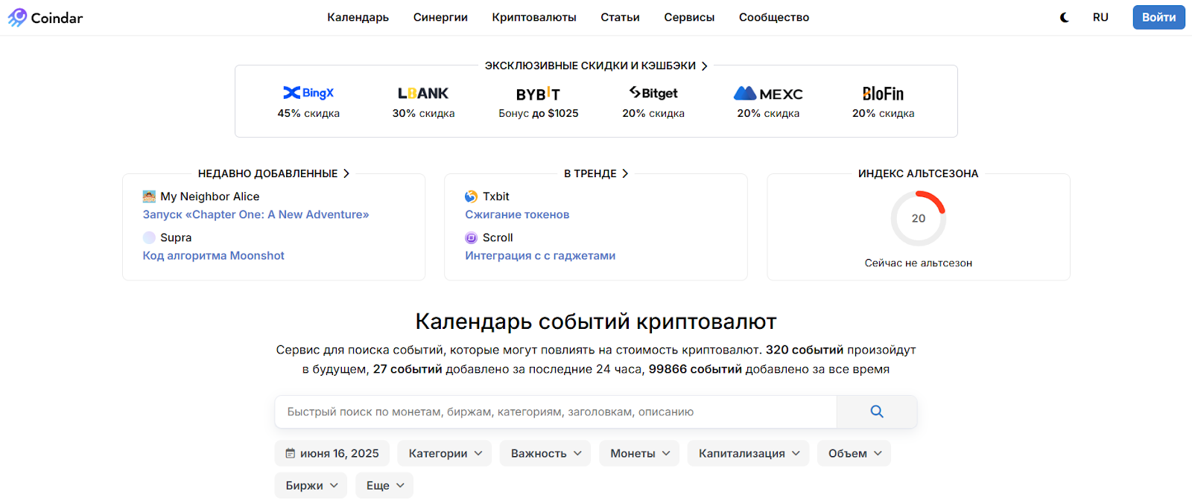1192x503 pixels.
Task: Open the BingX discount offer
Action: [x=308, y=102]
